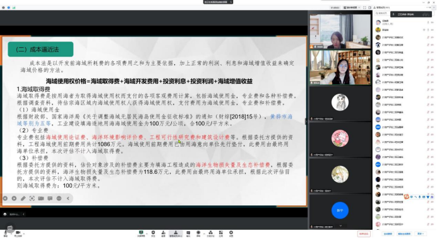Open more options ellipsis in slide toolbar
The width and height of the screenshot is (437, 238).
click(x=59, y=198)
